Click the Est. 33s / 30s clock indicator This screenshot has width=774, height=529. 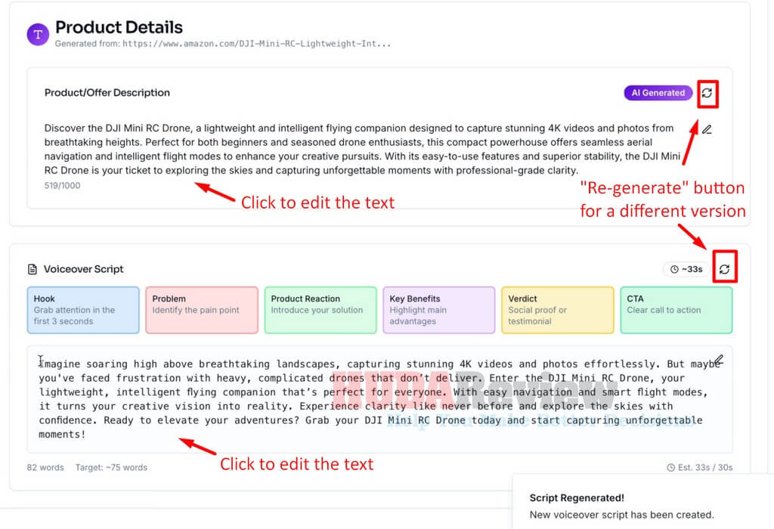point(699,467)
